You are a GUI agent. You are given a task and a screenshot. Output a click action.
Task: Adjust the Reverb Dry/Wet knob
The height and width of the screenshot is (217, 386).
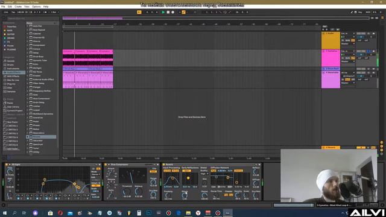coord(256,195)
